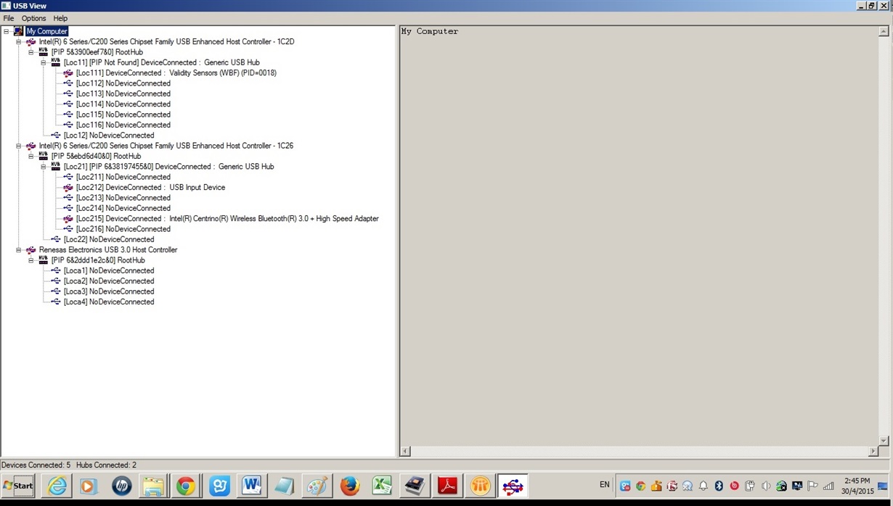893x506 pixels.
Task: Open Google Chrome from the taskbar
Action: 186,486
